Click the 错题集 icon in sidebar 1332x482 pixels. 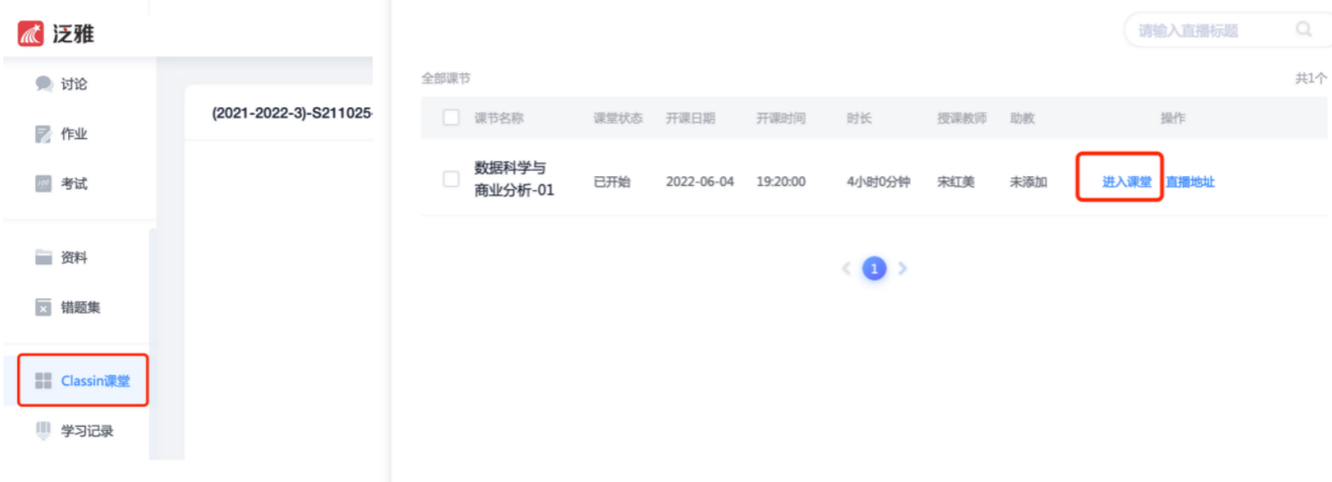coord(44,308)
